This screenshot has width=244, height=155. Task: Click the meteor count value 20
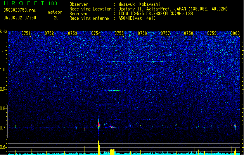(x=56, y=18)
